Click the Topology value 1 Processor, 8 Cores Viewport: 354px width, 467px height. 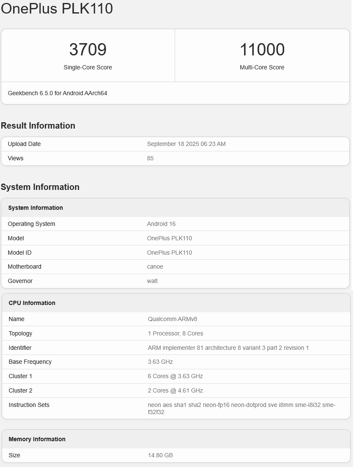point(176,333)
